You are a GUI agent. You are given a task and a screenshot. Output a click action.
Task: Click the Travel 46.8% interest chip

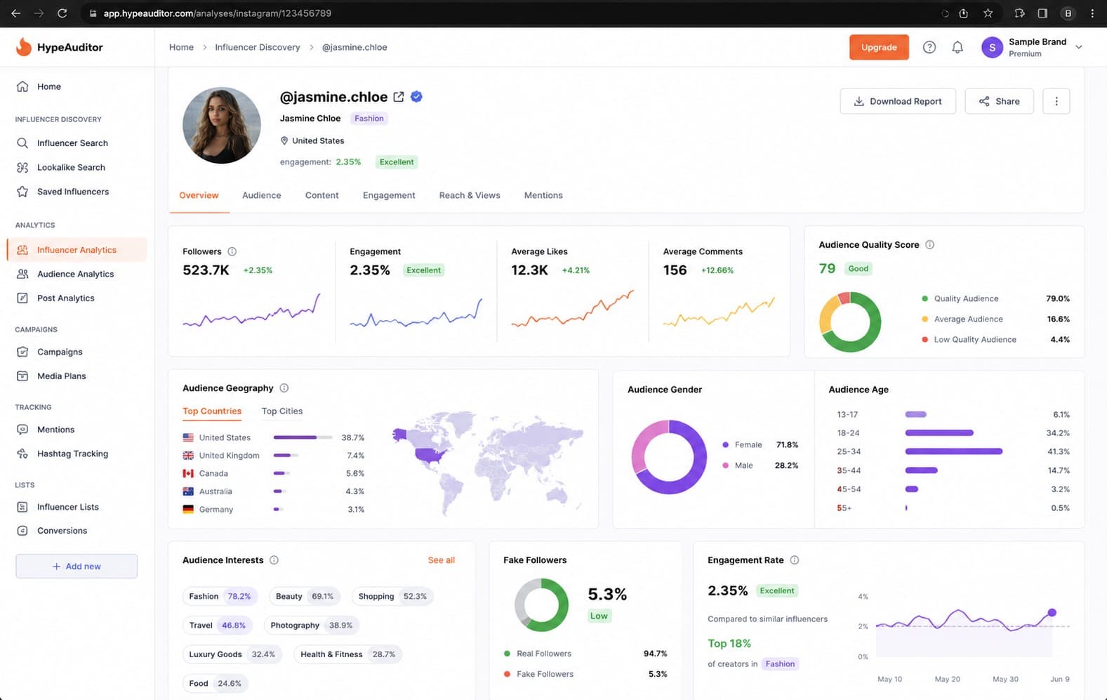218,625
